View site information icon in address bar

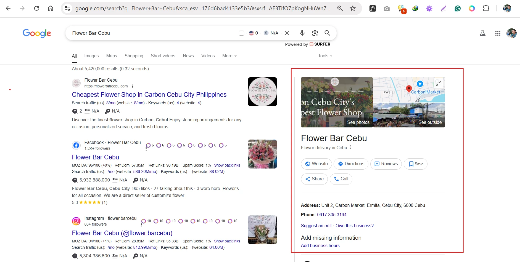(x=67, y=9)
